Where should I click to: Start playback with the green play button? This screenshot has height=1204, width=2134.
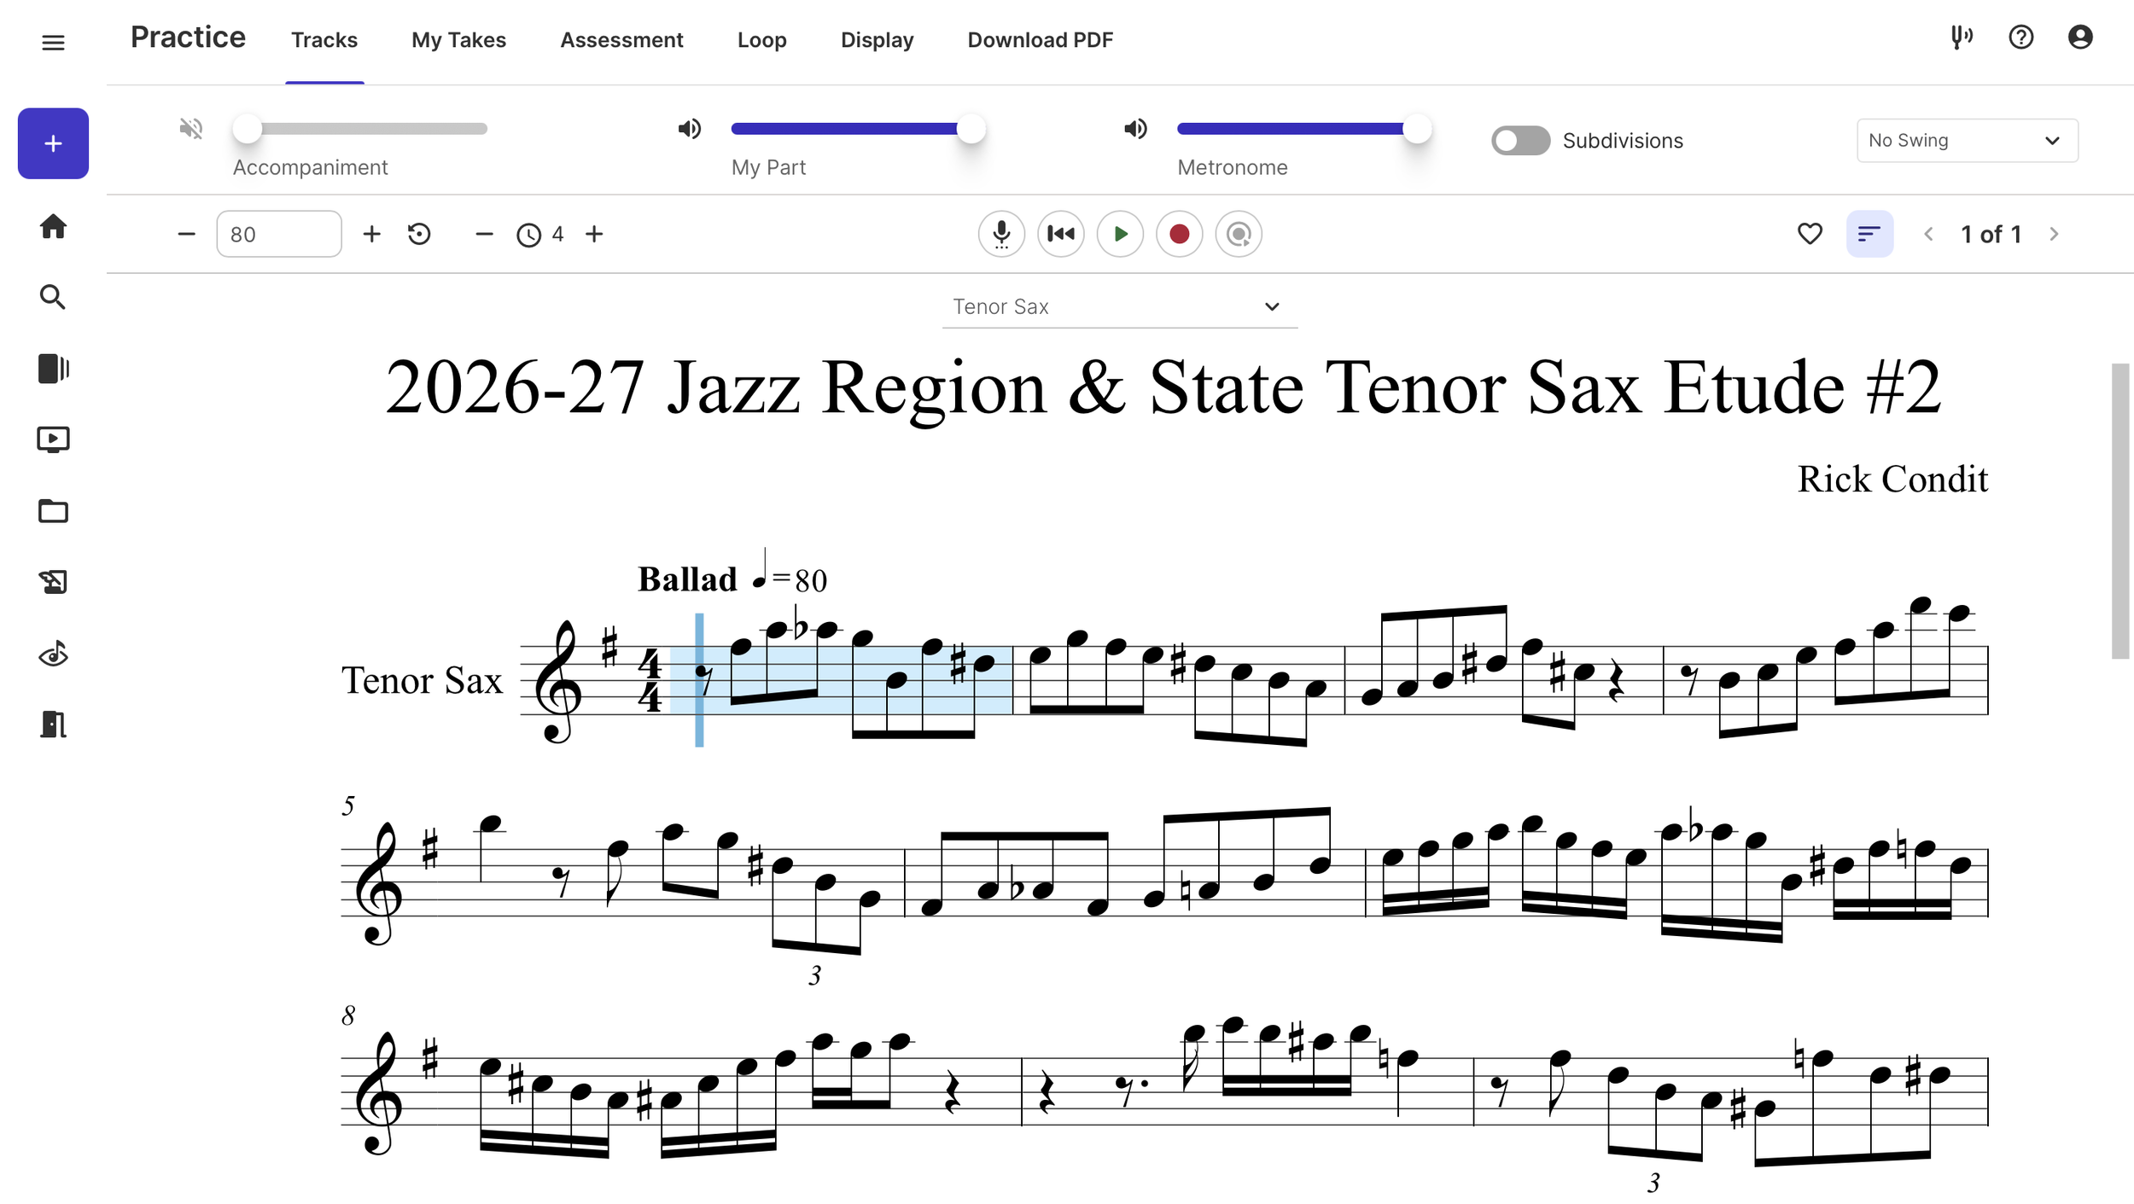tap(1120, 234)
